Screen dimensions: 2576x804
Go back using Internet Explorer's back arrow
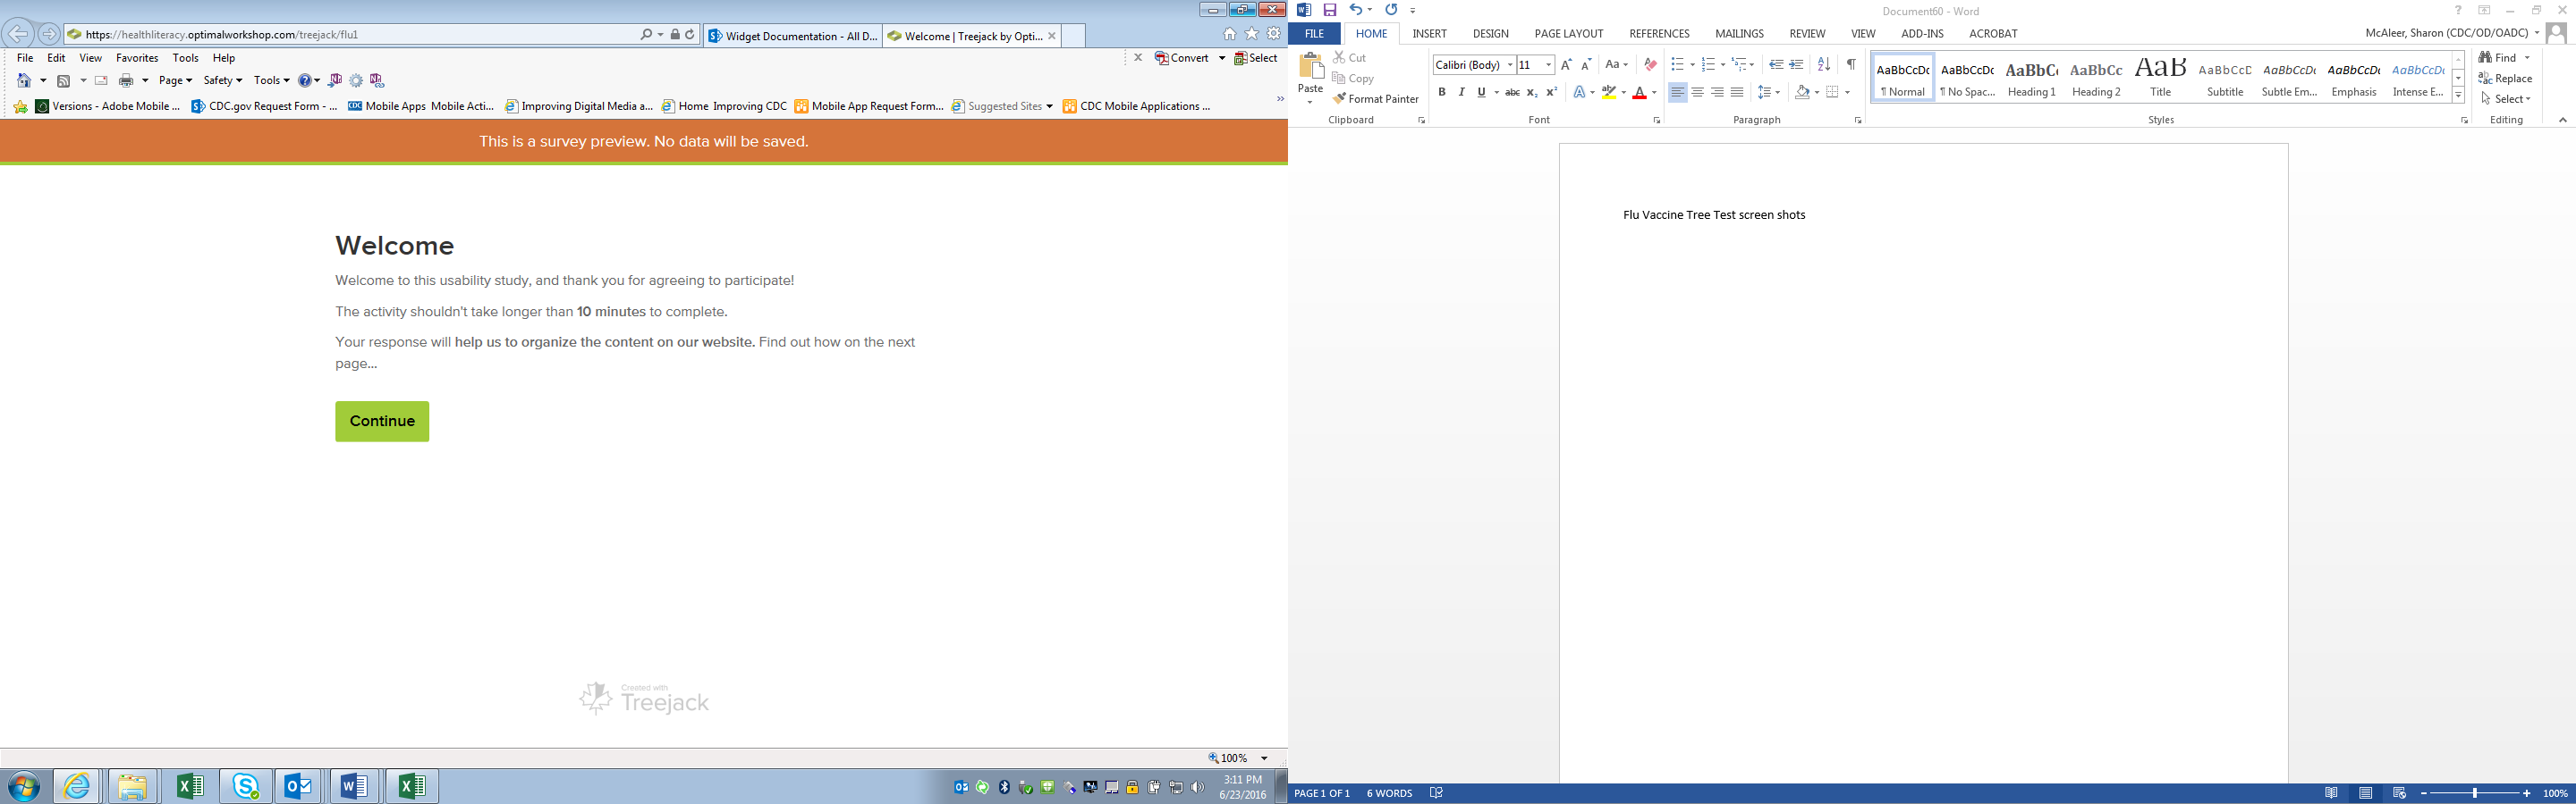click(18, 34)
